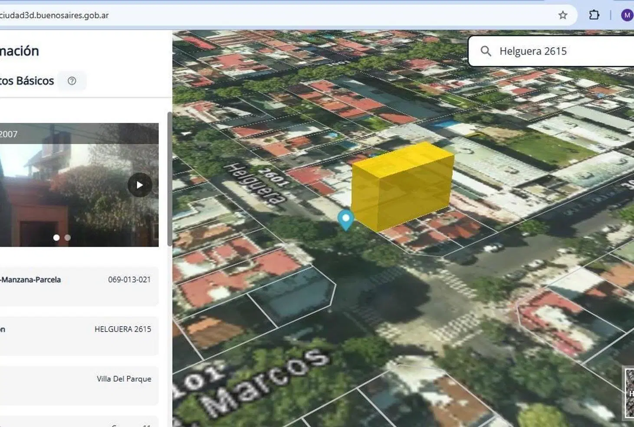This screenshot has height=427, width=634.
Task: Click the property street photo thumbnail
Action: point(79,185)
